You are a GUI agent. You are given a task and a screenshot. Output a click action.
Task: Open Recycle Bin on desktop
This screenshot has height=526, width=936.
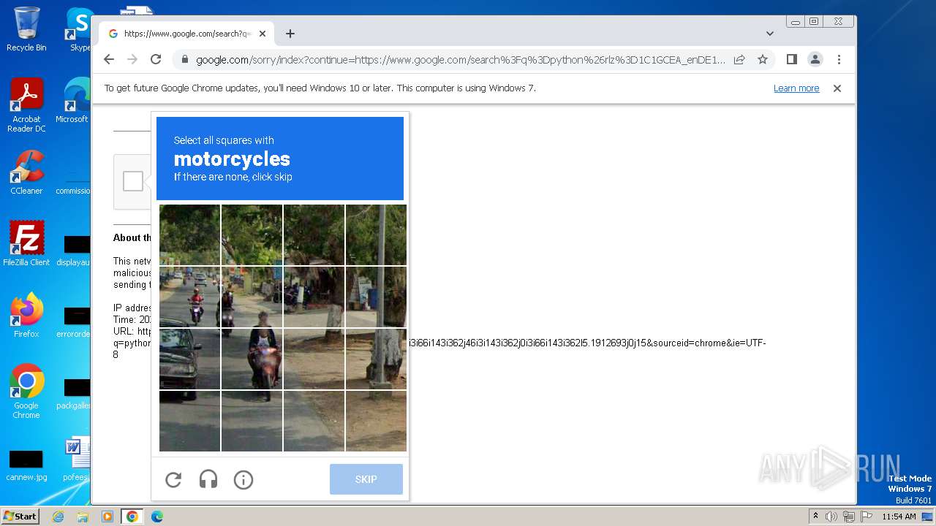pyautogui.click(x=26, y=29)
